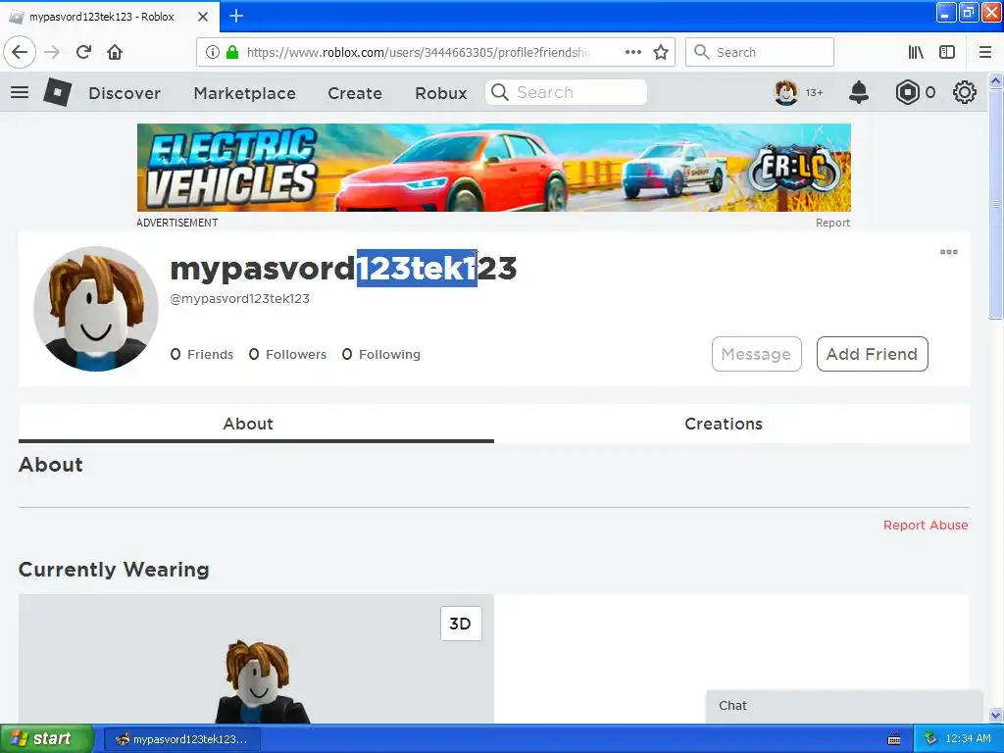Toggle the sidebar view icon
The width and height of the screenshot is (1004, 753).
(x=947, y=52)
